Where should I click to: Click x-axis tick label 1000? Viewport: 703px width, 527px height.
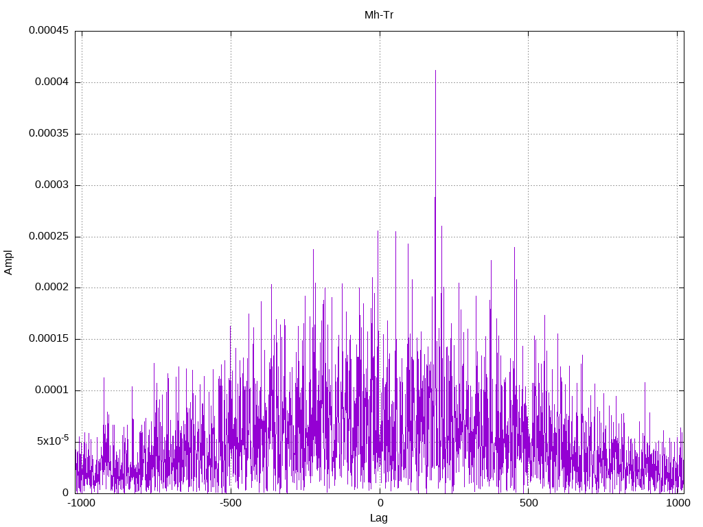coord(678,503)
